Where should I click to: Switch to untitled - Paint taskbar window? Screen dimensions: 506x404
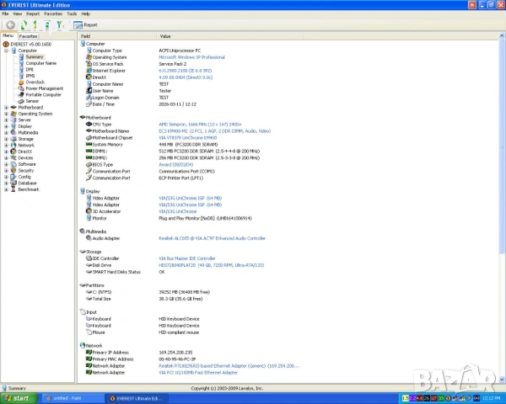[x=73, y=398]
